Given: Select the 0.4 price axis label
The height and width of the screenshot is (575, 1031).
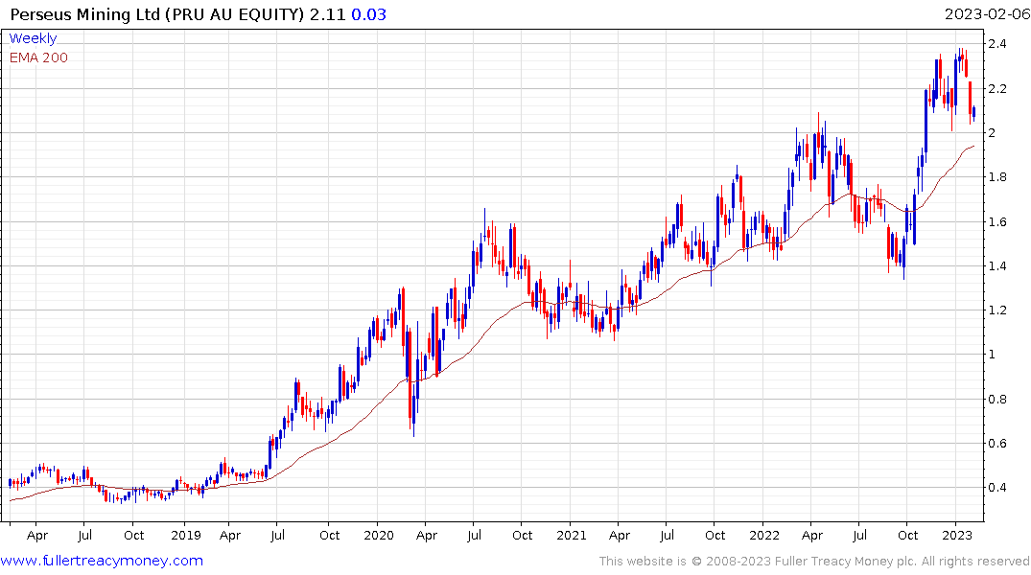Looking at the screenshot, I should [x=997, y=488].
